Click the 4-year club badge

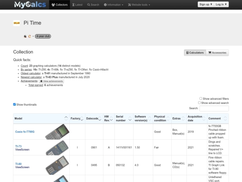(x=43, y=36)
